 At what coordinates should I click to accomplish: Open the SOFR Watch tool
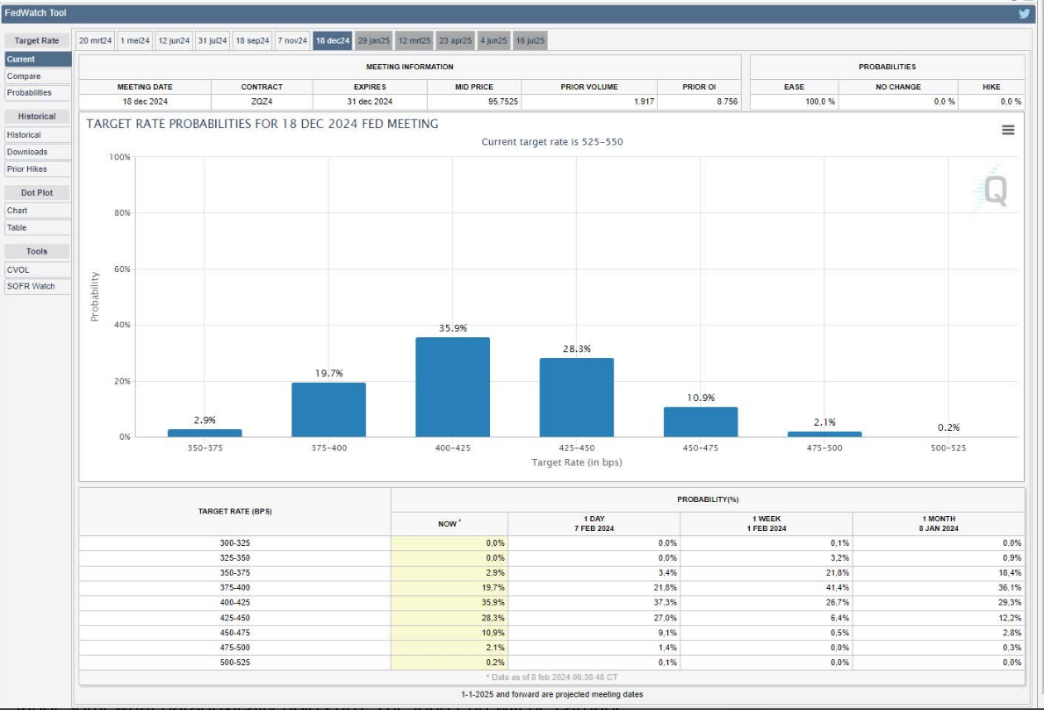tap(37, 286)
